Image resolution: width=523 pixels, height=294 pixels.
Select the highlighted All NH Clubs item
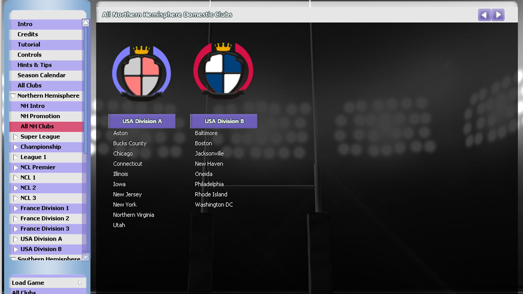pyautogui.click(x=45, y=126)
